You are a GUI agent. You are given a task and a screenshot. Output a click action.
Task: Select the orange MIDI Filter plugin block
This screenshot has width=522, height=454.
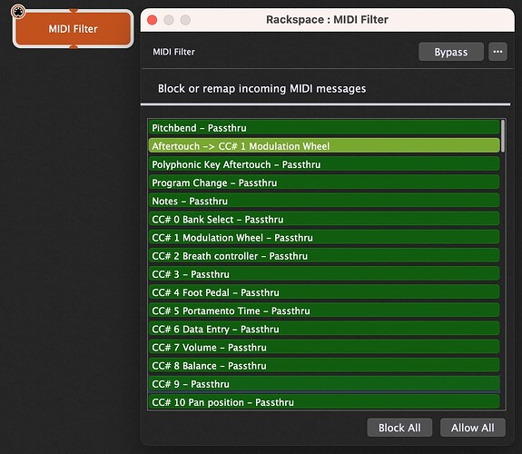pyautogui.click(x=74, y=29)
